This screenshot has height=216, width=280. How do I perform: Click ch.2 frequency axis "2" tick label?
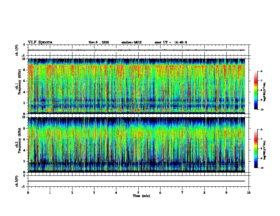click(24, 161)
